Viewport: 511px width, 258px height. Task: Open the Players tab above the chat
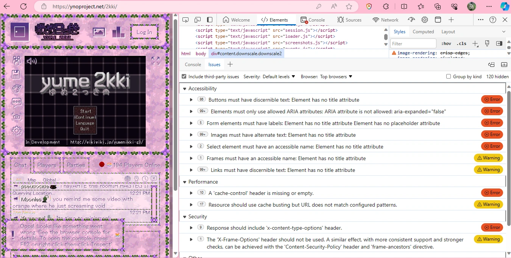(x=46, y=165)
